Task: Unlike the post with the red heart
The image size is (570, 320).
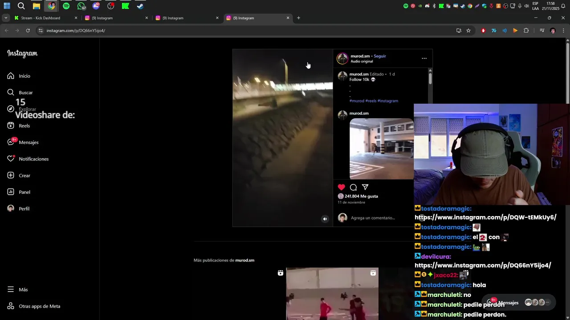Action: point(341,187)
